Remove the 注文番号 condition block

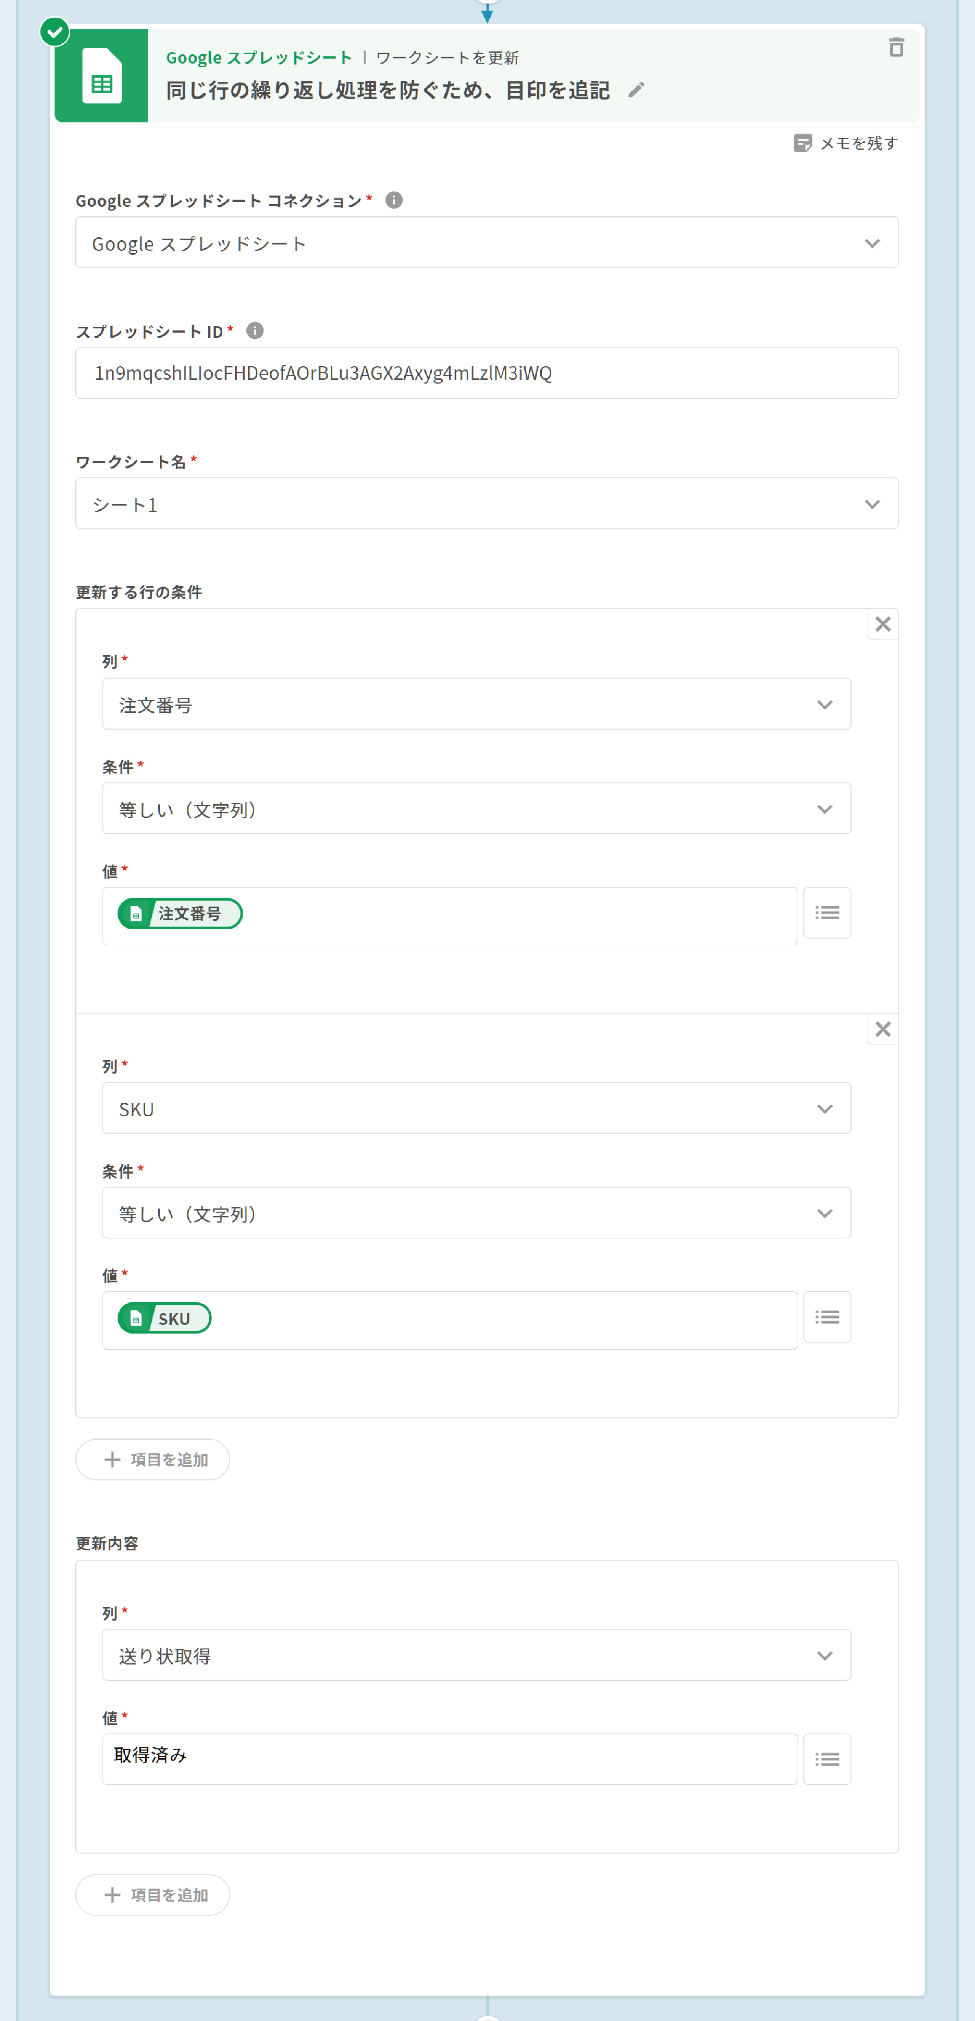(882, 624)
